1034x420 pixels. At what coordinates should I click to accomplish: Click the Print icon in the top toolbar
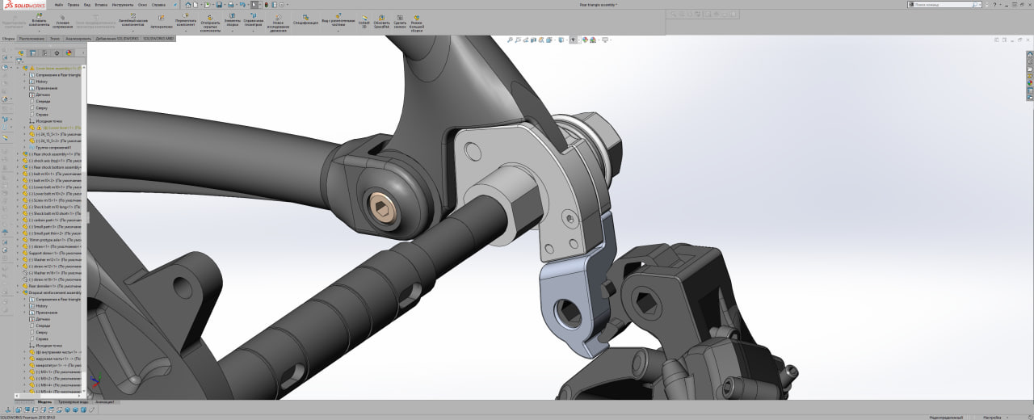coord(230,5)
